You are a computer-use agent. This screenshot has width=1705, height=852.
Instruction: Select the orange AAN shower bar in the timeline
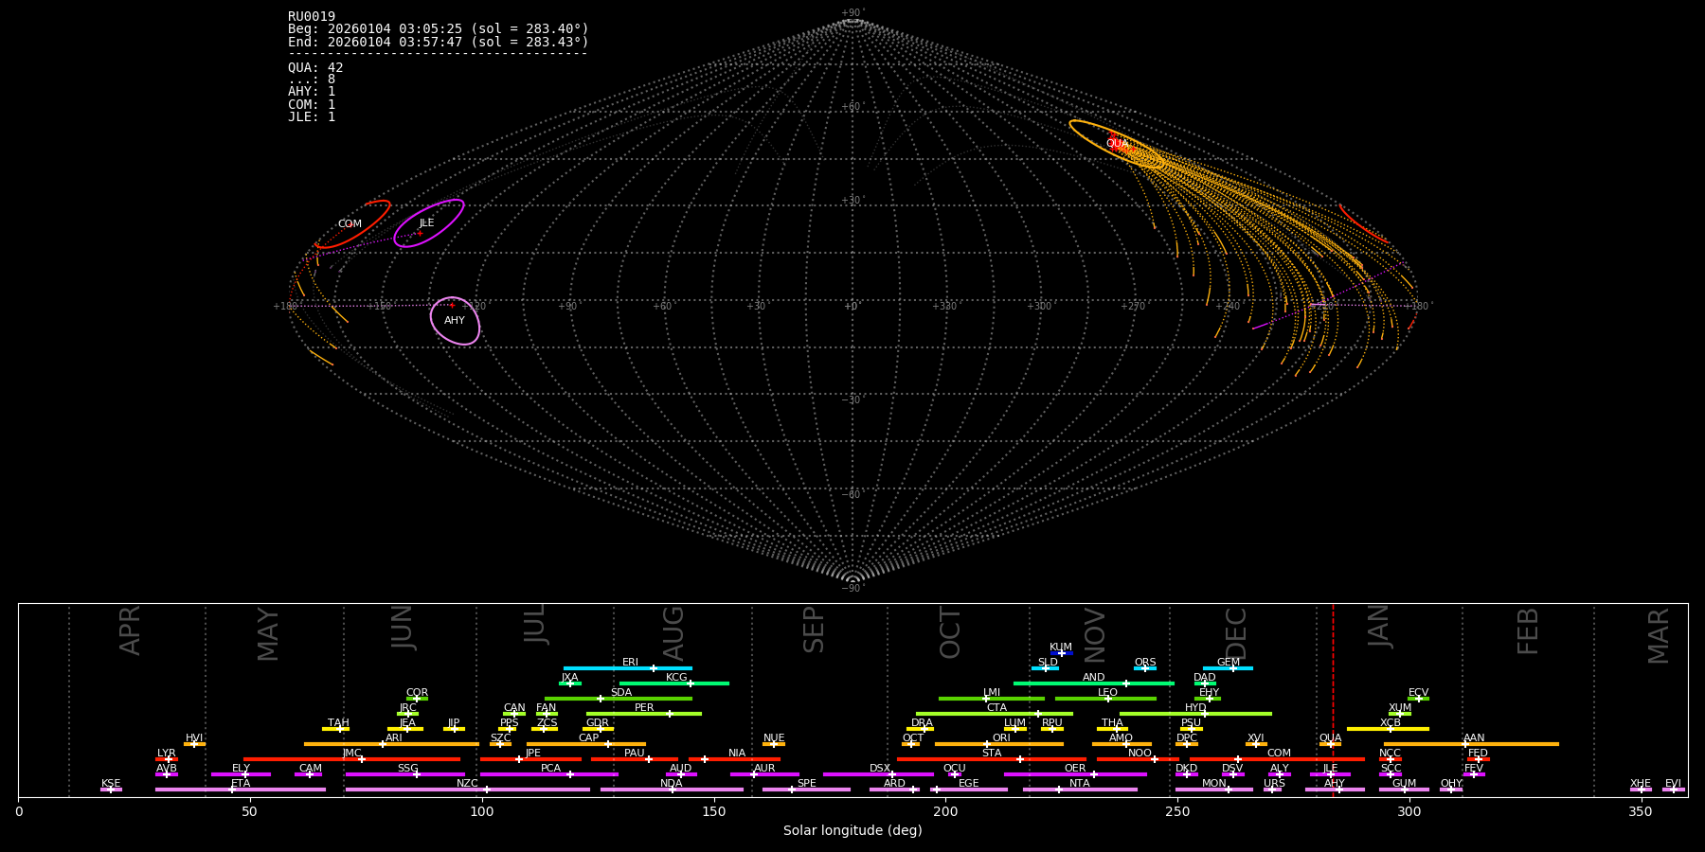tap(1516, 744)
